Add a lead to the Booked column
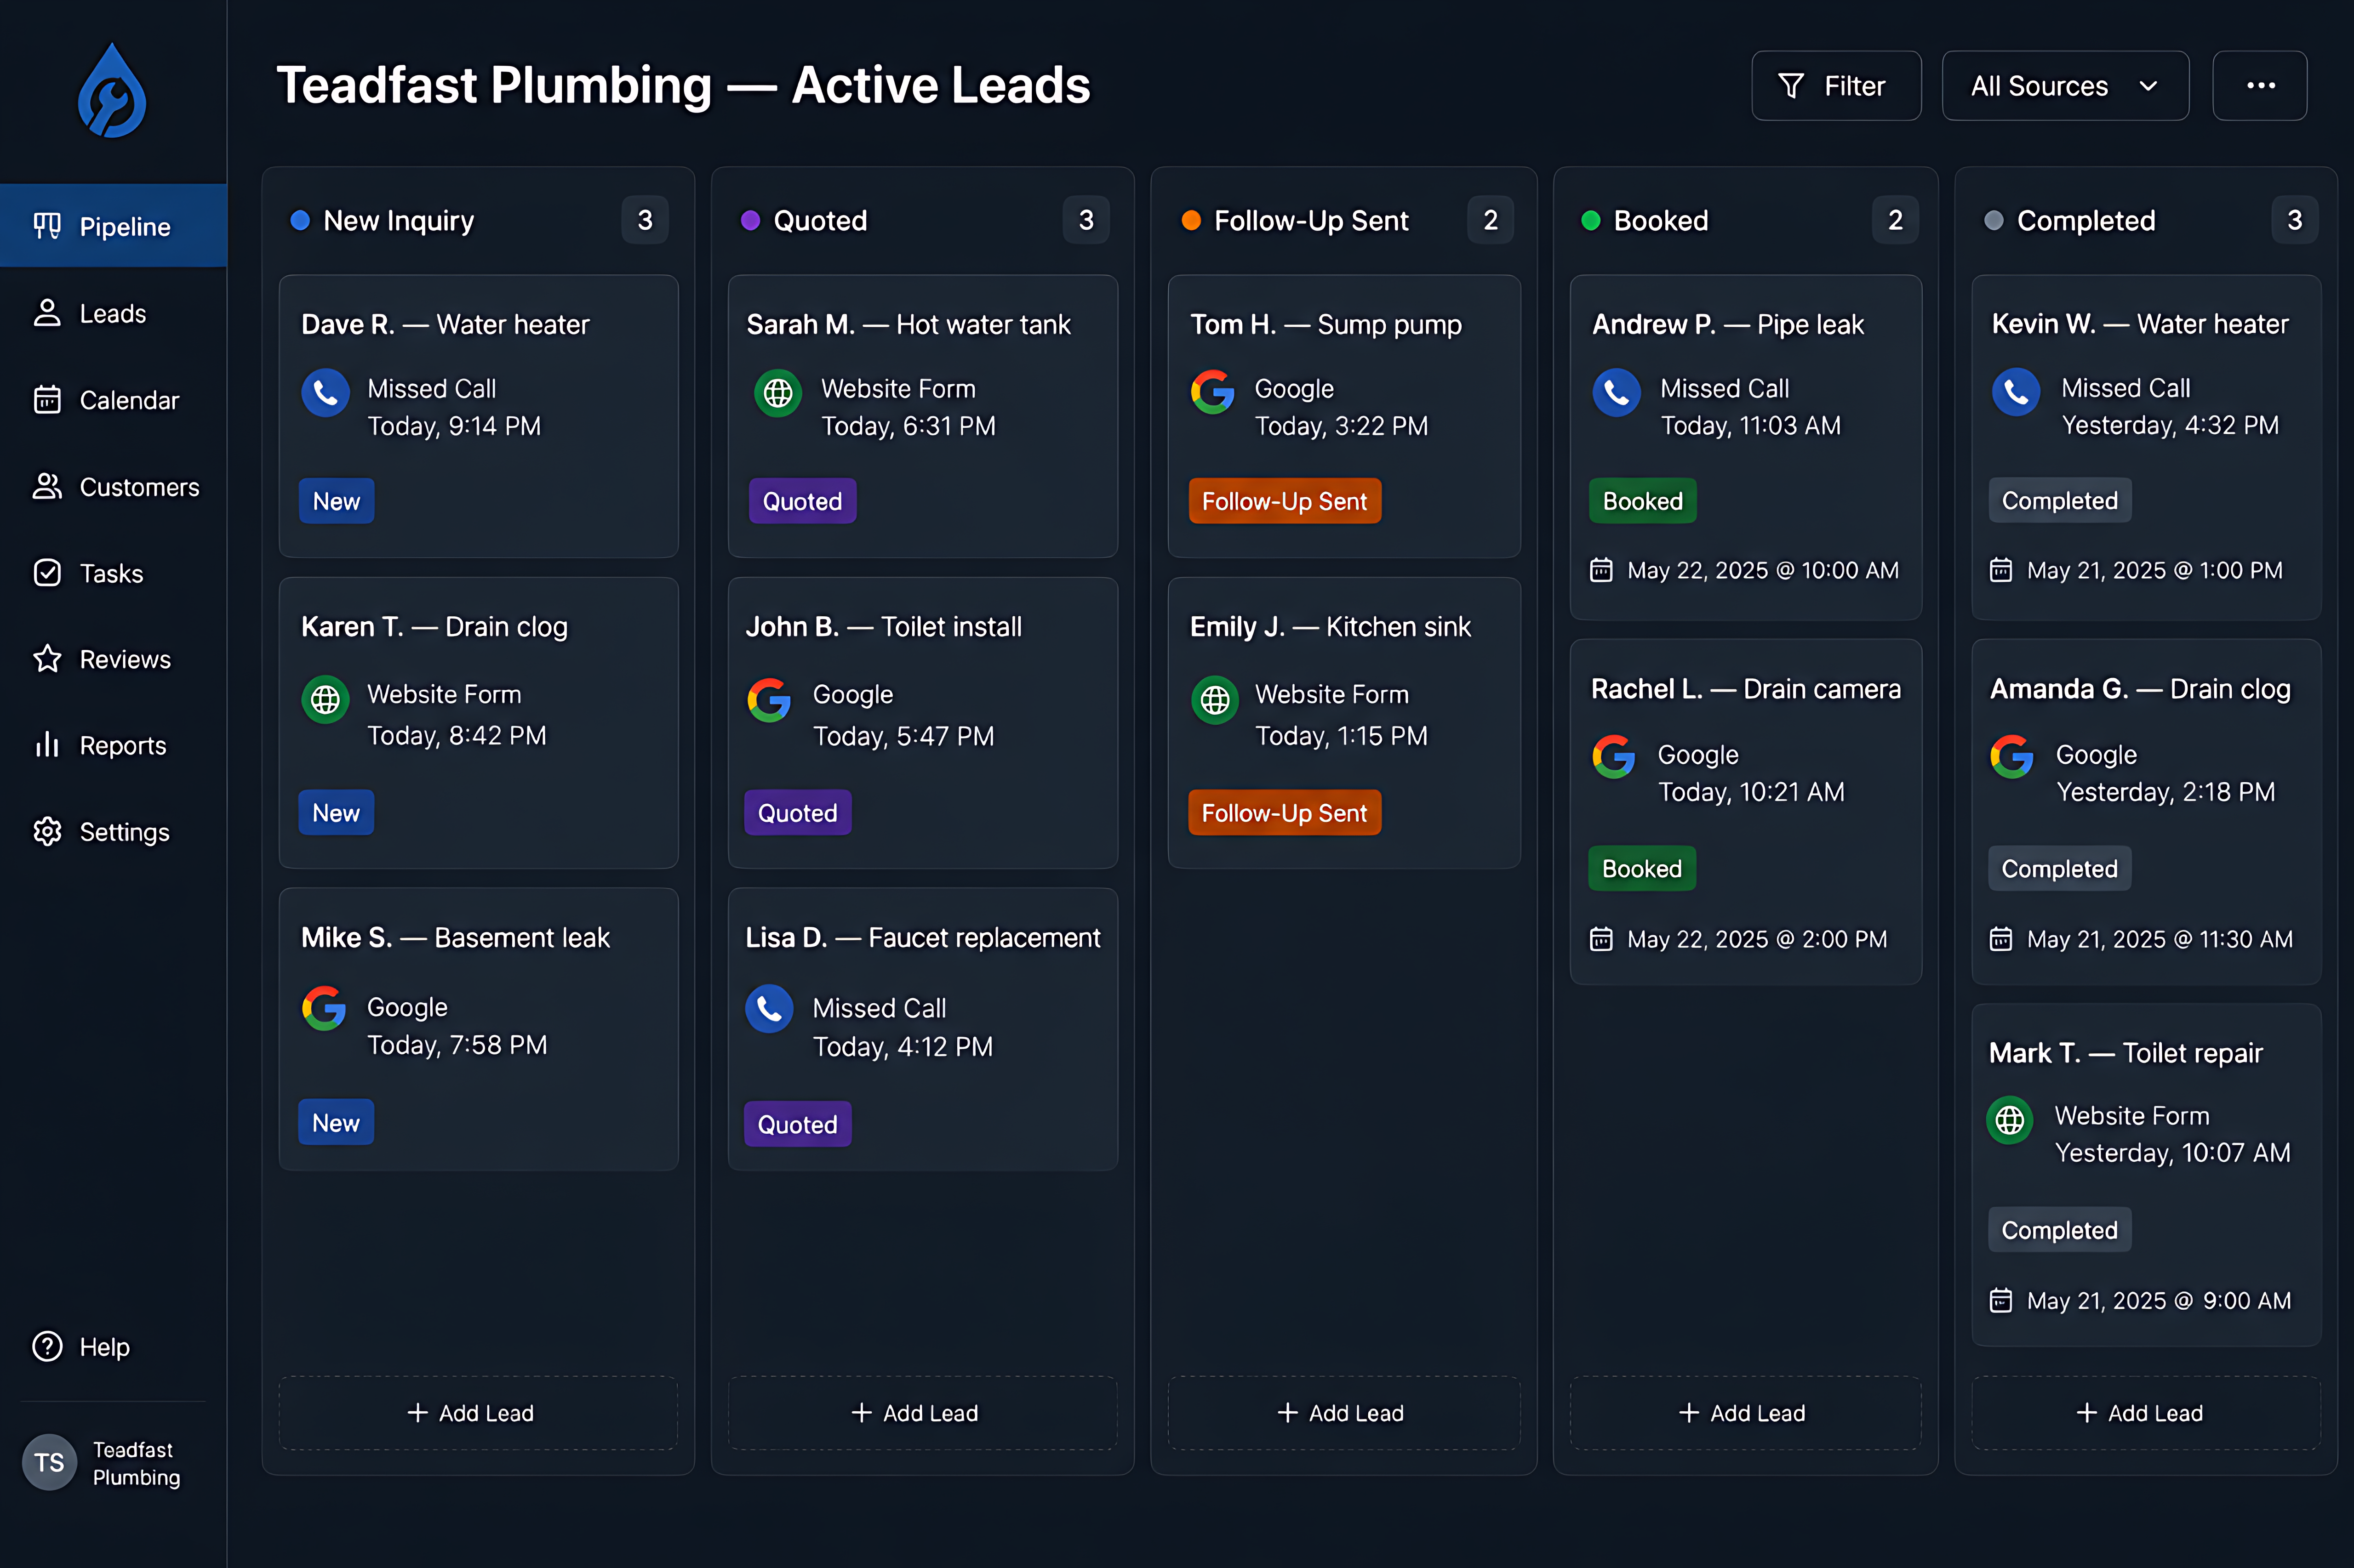Screen dimensions: 2354x1568 click(x=1746, y=1413)
